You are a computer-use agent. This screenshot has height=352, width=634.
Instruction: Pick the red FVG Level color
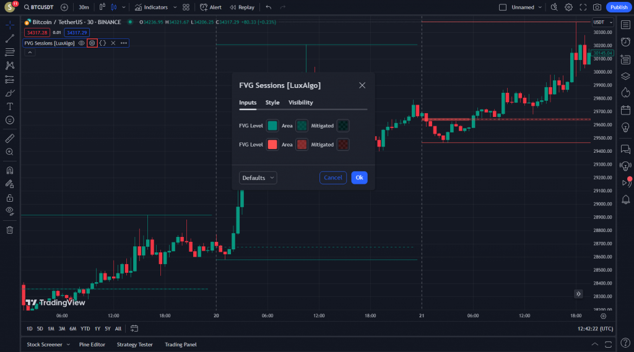pos(272,145)
